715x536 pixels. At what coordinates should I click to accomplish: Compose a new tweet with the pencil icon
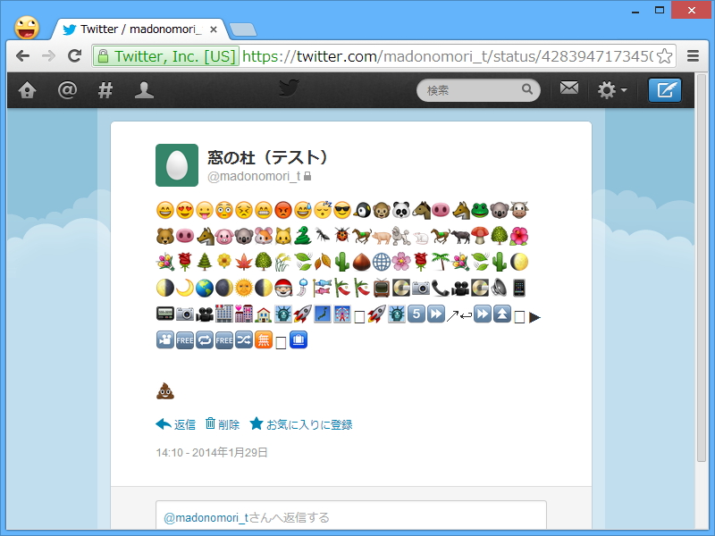point(664,89)
